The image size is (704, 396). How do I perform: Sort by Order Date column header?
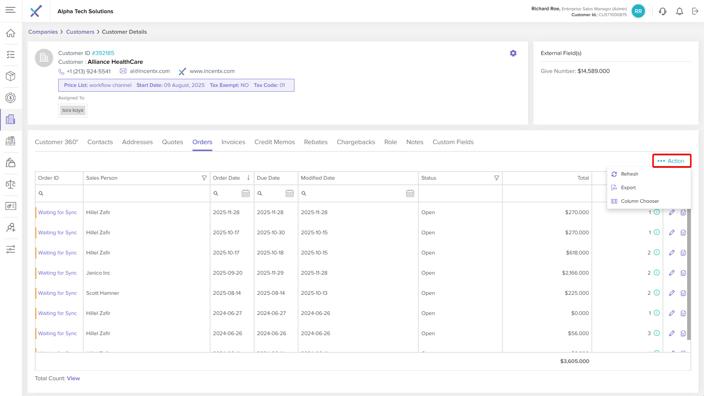pyautogui.click(x=227, y=178)
